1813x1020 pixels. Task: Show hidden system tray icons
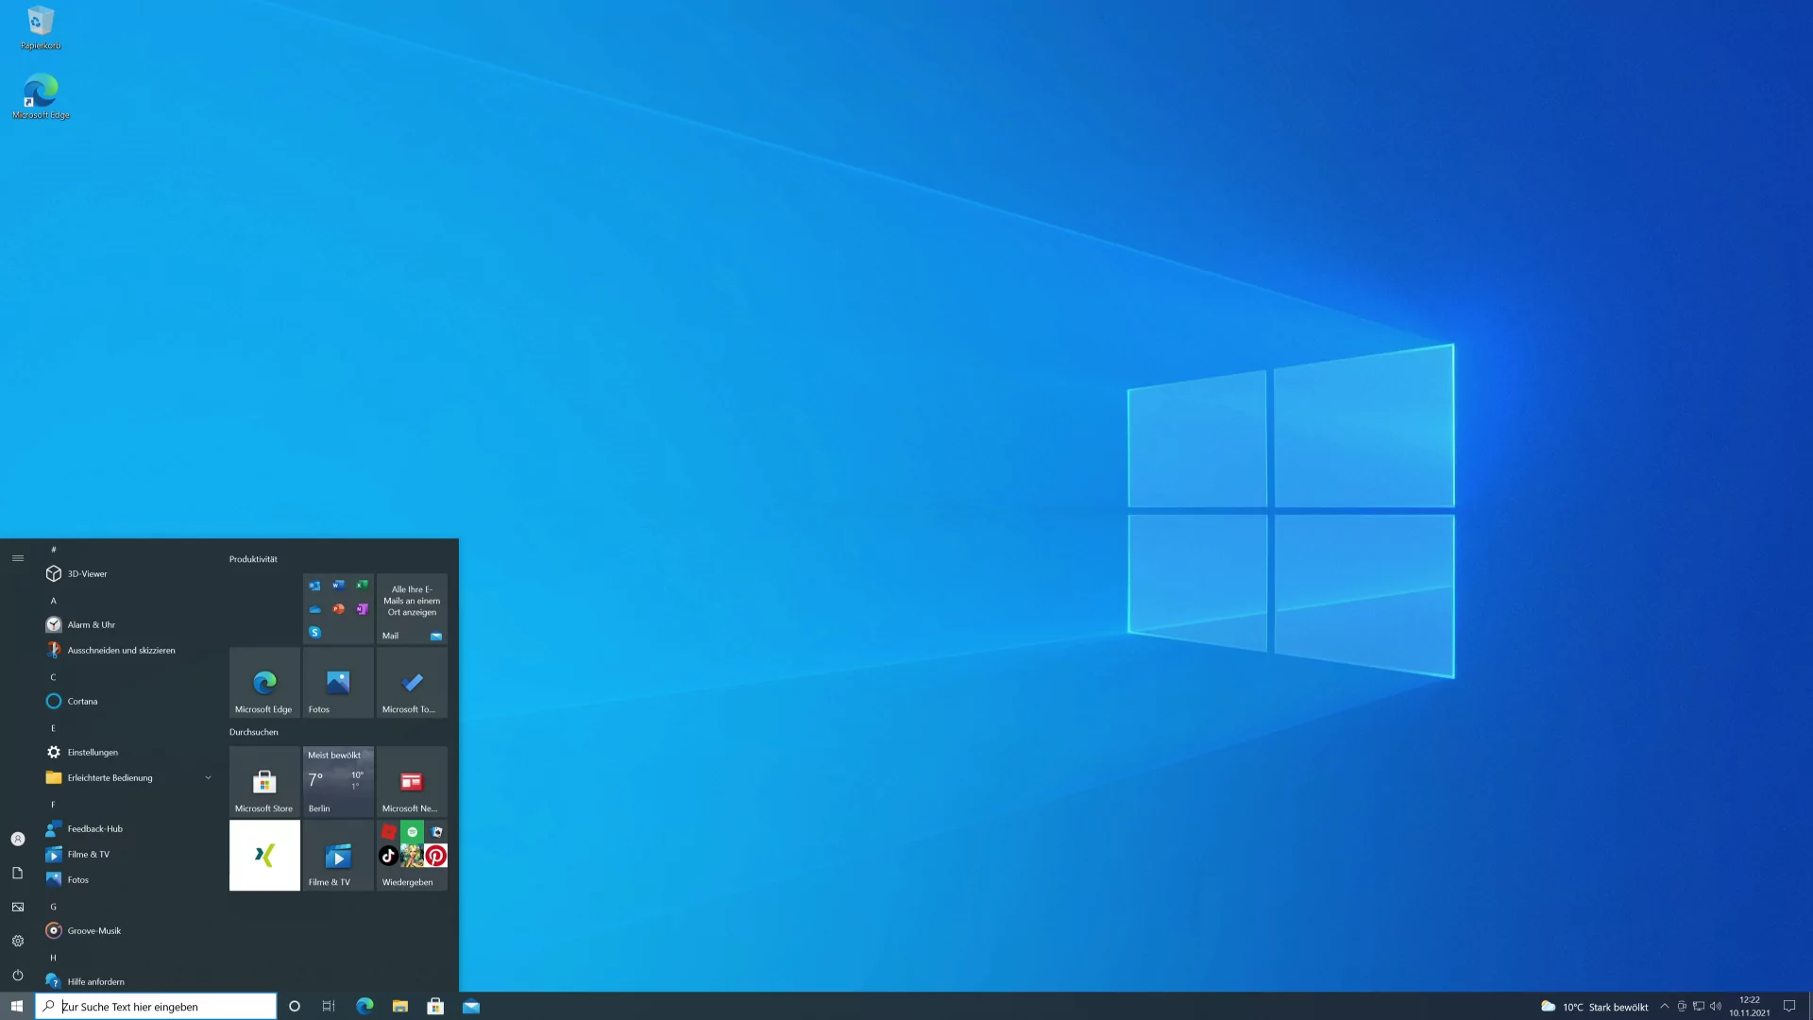click(x=1664, y=1006)
